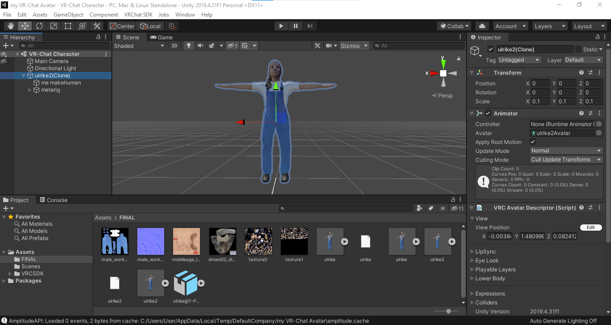Toggle grid snapping icon in toolbar
Image resolution: width=611 pixels, height=325 pixels.
coord(171,26)
